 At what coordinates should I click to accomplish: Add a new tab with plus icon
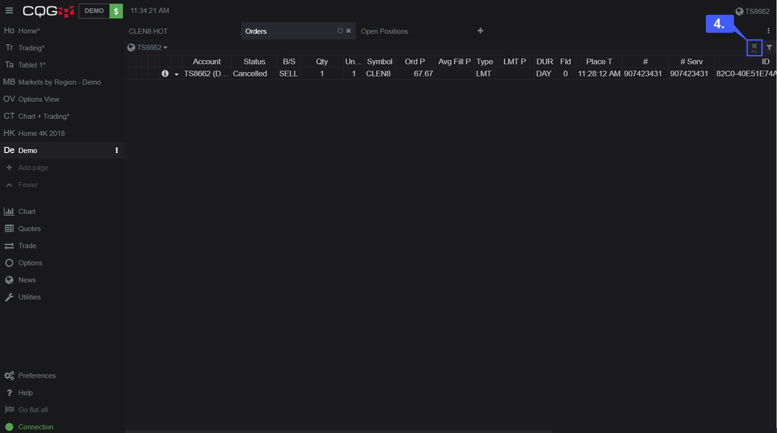(480, 30)
